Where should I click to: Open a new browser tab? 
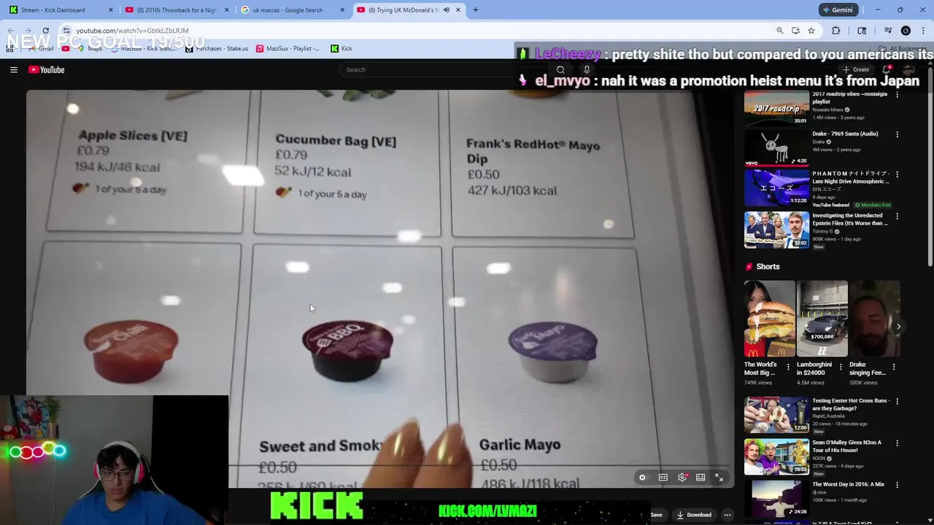(476, 10)
